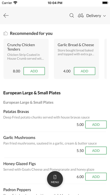
Task: Click the thumbs-up recommended icon
Action: pos(6,33)
